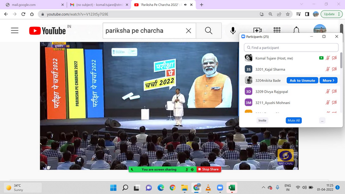The image size is (345, 194).
Task: Open Microsoft Edge from the taskbar
Action: 160,188
